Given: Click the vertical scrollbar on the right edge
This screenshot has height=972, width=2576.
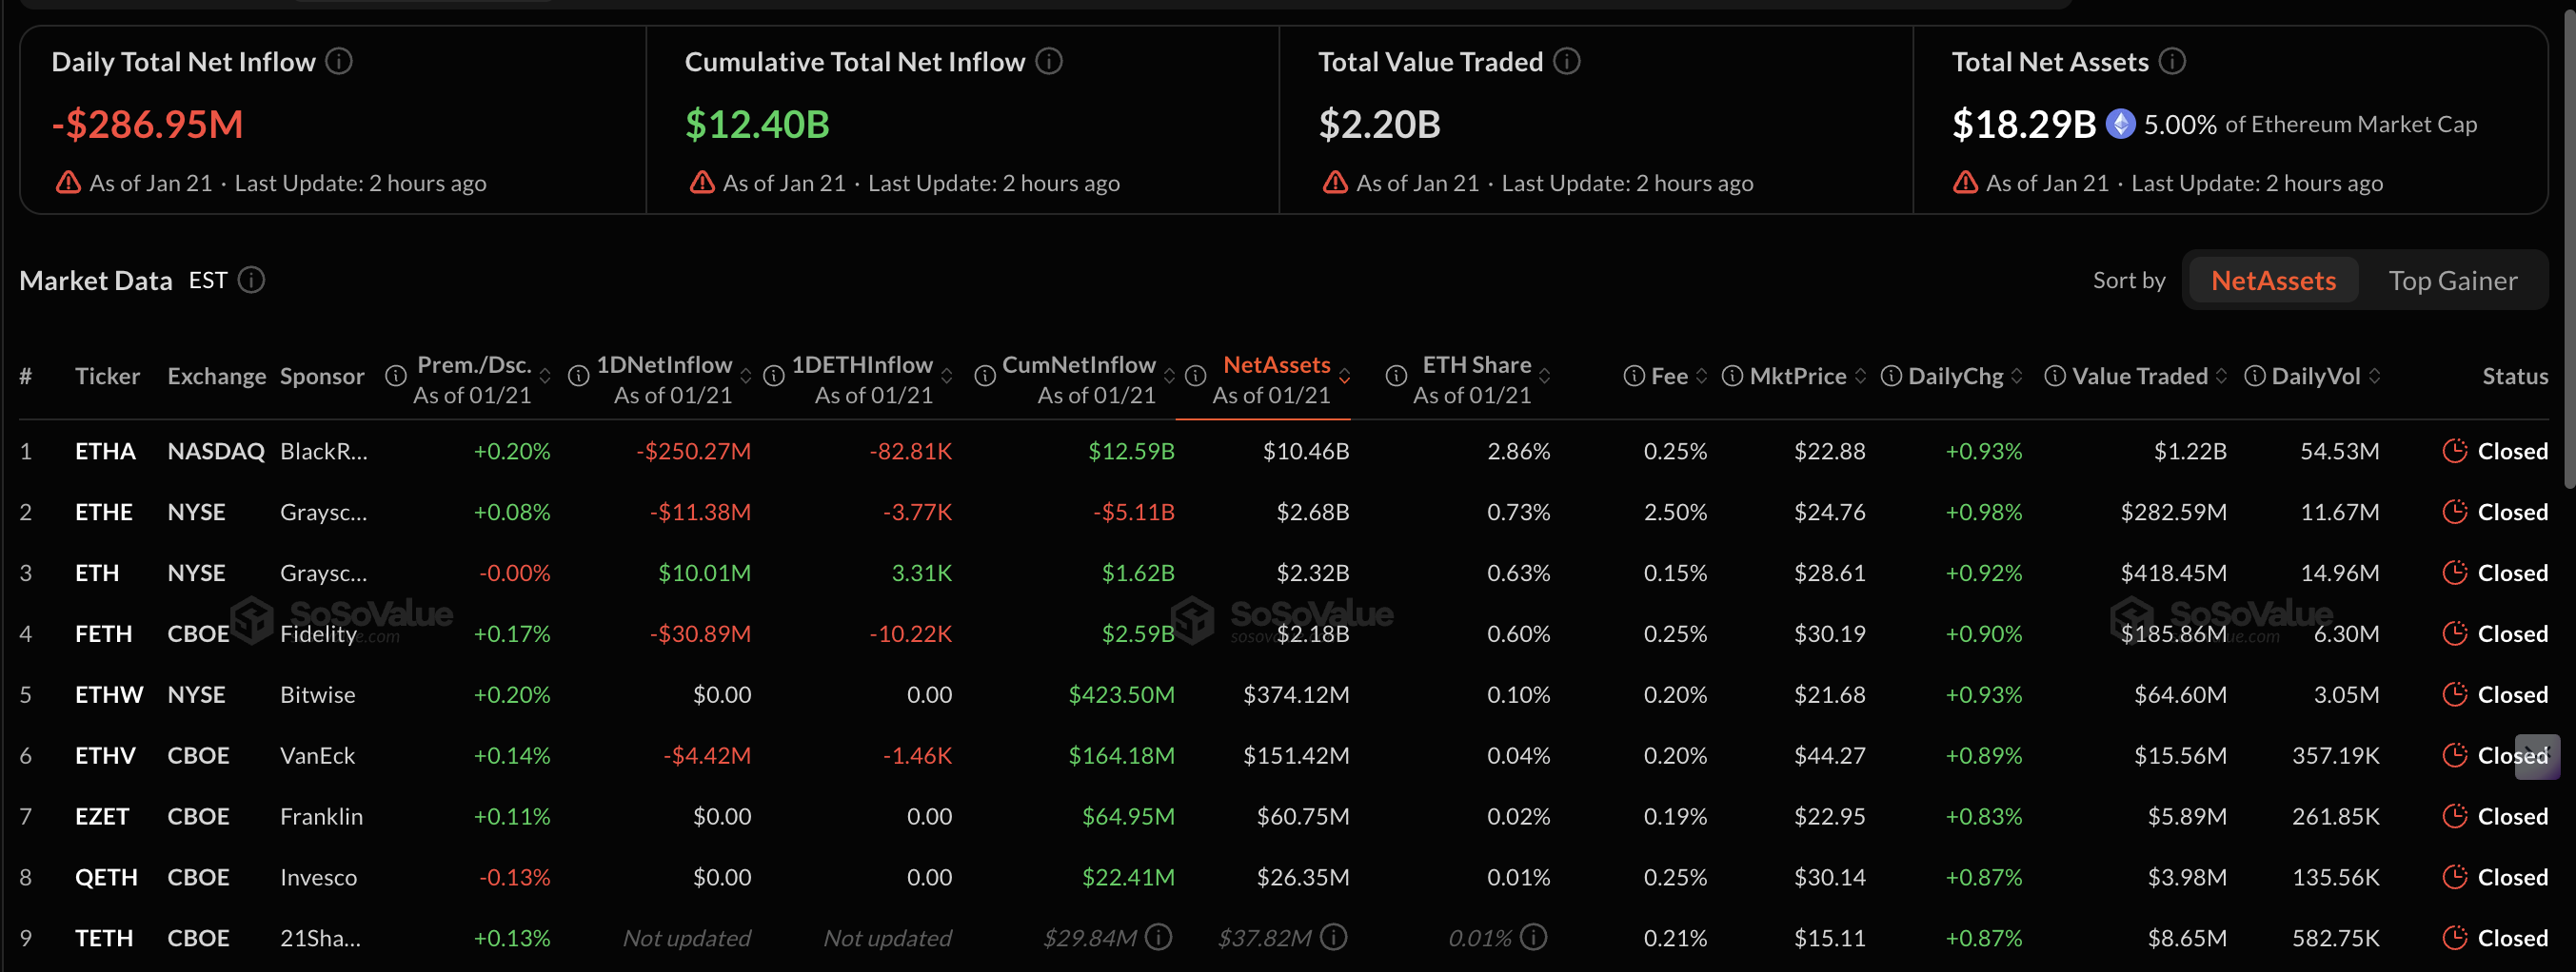Looking at the screenshot, I should click(x=2567, y=250).
